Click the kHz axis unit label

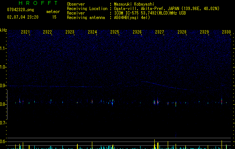(3, 30)
